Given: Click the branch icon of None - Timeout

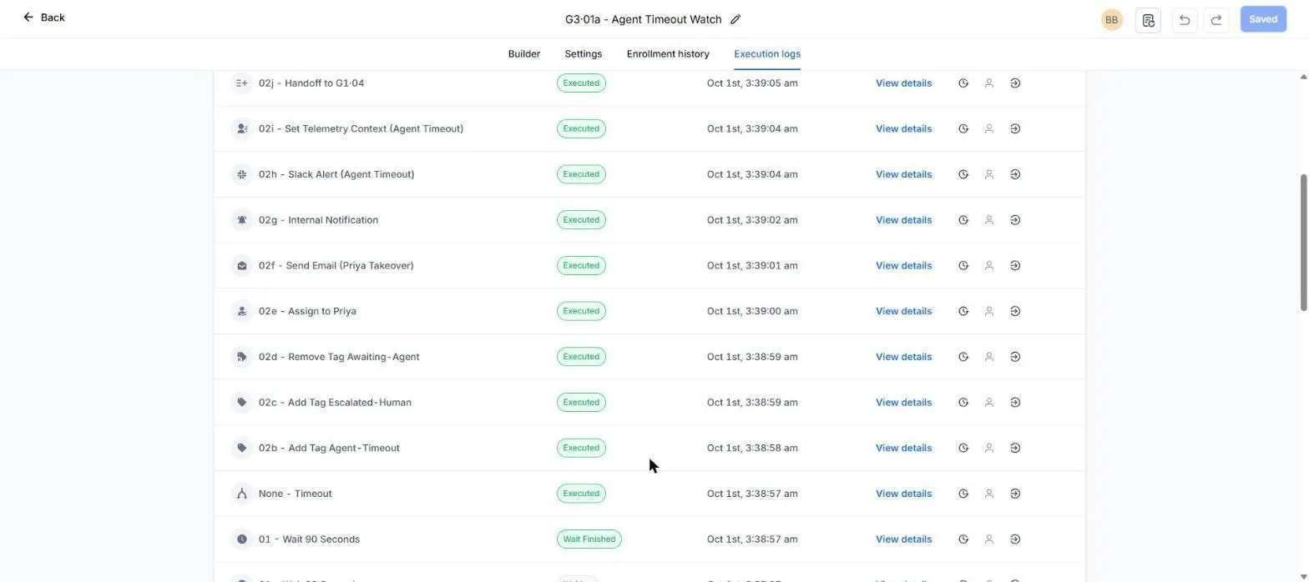Looking at the screenshot, I should (241, 494).
